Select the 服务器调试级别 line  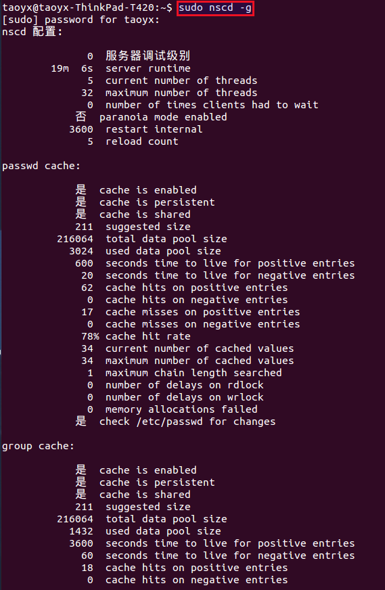coord(139,56)
